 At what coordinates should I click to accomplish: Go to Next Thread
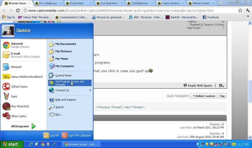[x=135, y=107]
